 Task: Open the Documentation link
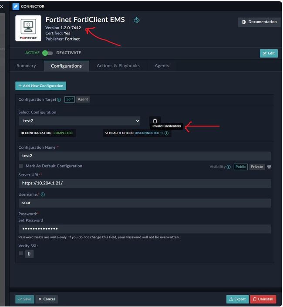(x=259, y=22)
